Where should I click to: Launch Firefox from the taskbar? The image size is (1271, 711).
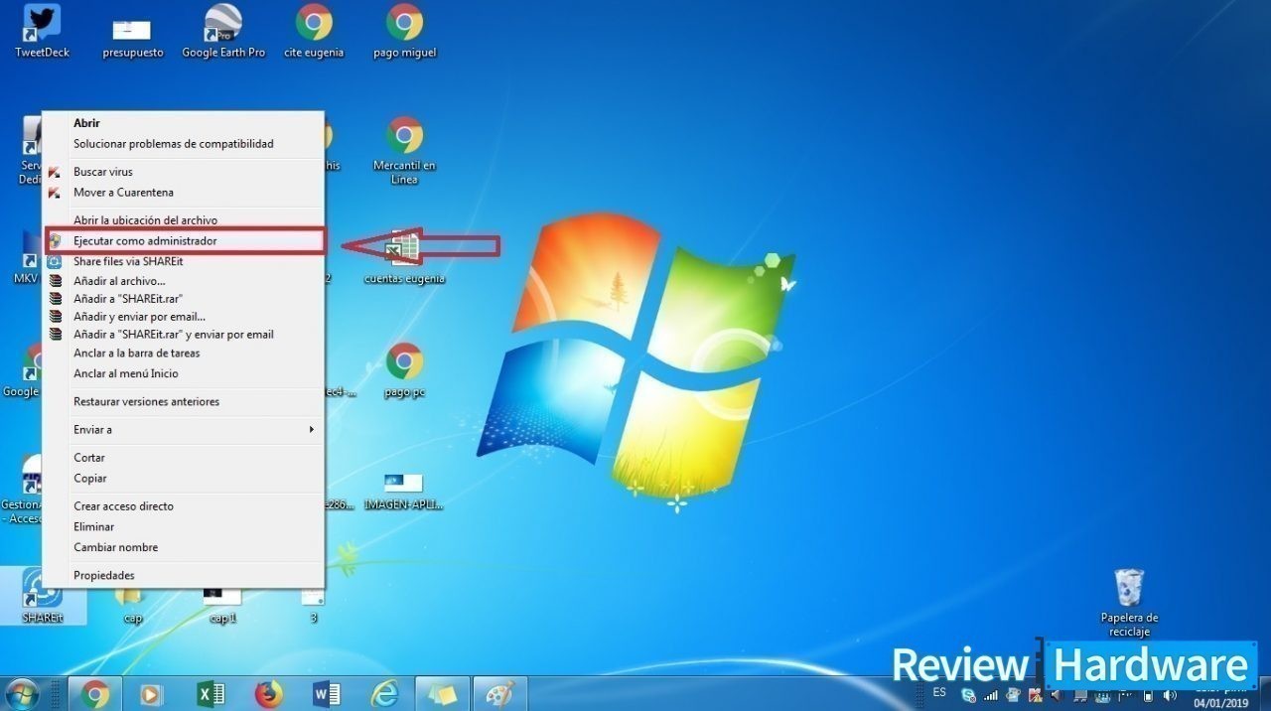[268, 694]
